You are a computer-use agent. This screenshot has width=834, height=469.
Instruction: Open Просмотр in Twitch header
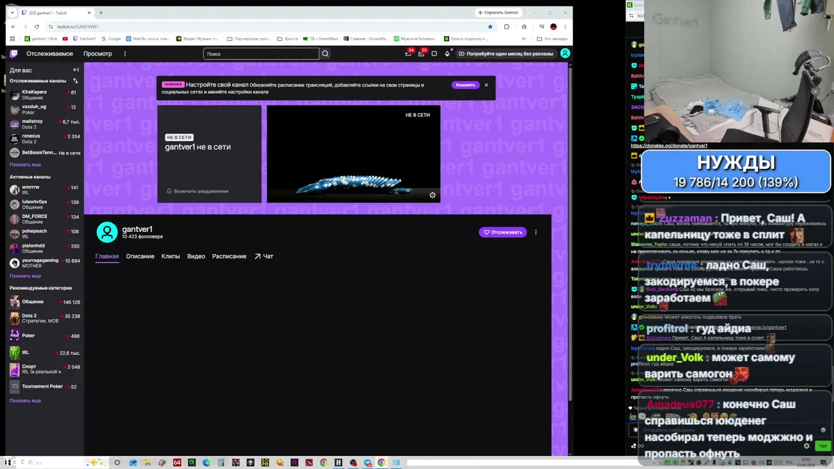[98, 53]
